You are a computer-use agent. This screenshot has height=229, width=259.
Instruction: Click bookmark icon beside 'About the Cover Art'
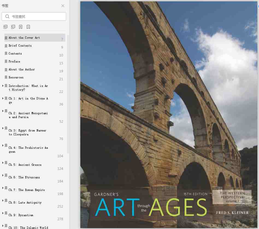pyautogui.click(x=6, y=38)
